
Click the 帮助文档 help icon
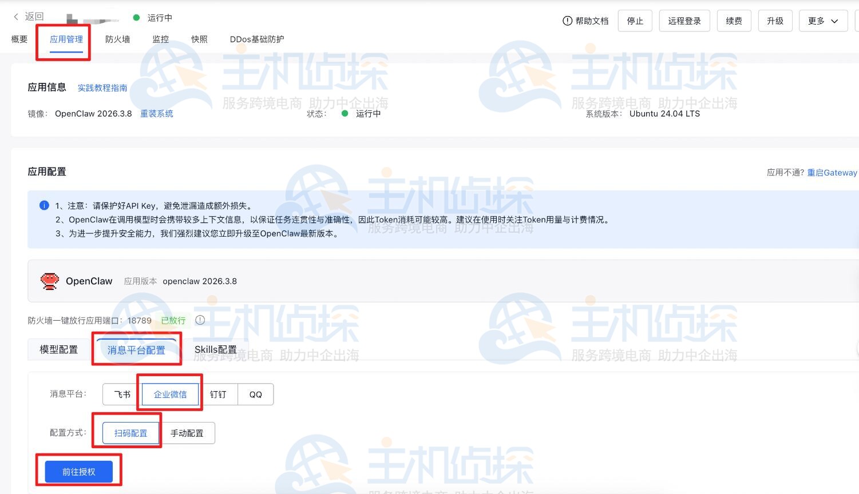click(x=566, y=21)
